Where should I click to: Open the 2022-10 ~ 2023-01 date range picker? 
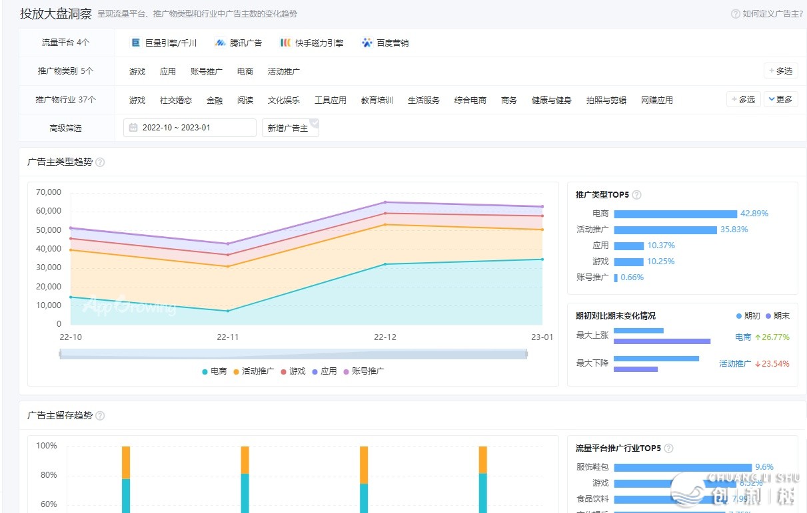(x=190, y=128)
